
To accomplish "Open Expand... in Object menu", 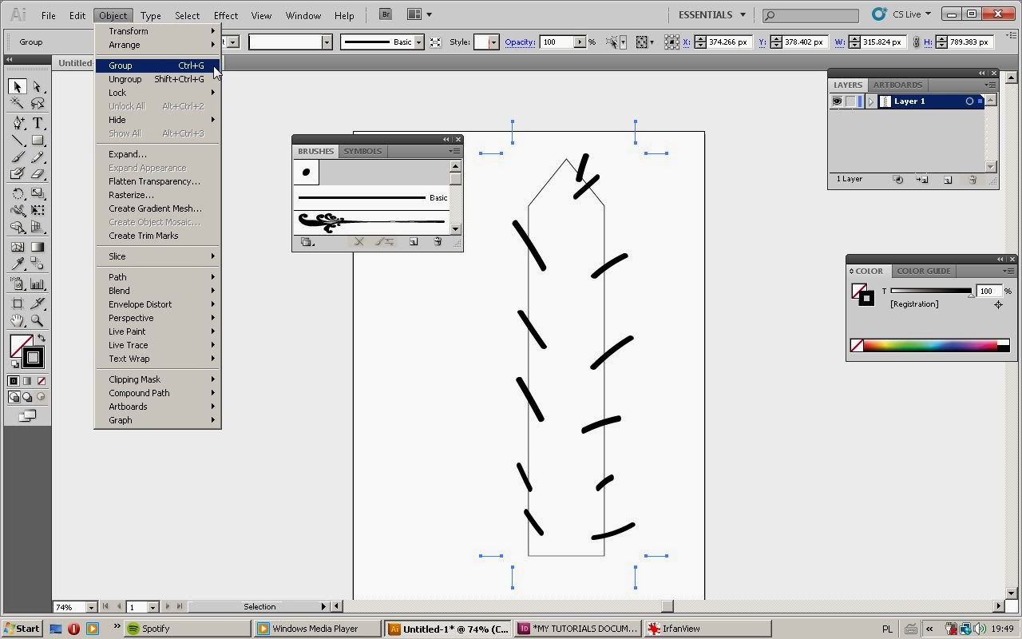I will coord(156,154).
